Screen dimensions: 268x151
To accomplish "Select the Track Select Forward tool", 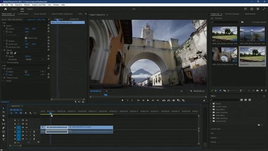I will tap(3, 112).
